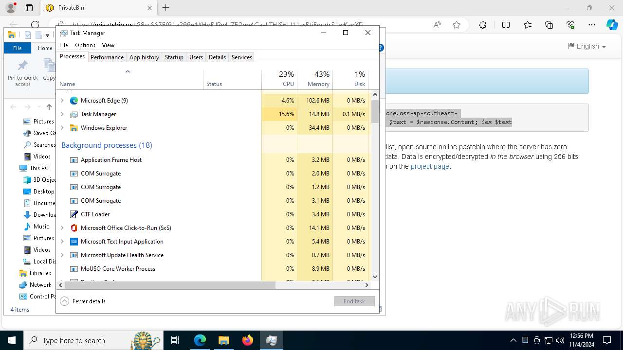623x350 pixels.
Task: Open Edge Copilot sidebar icon
Action: pyautogui.click(x=612, y=25)
